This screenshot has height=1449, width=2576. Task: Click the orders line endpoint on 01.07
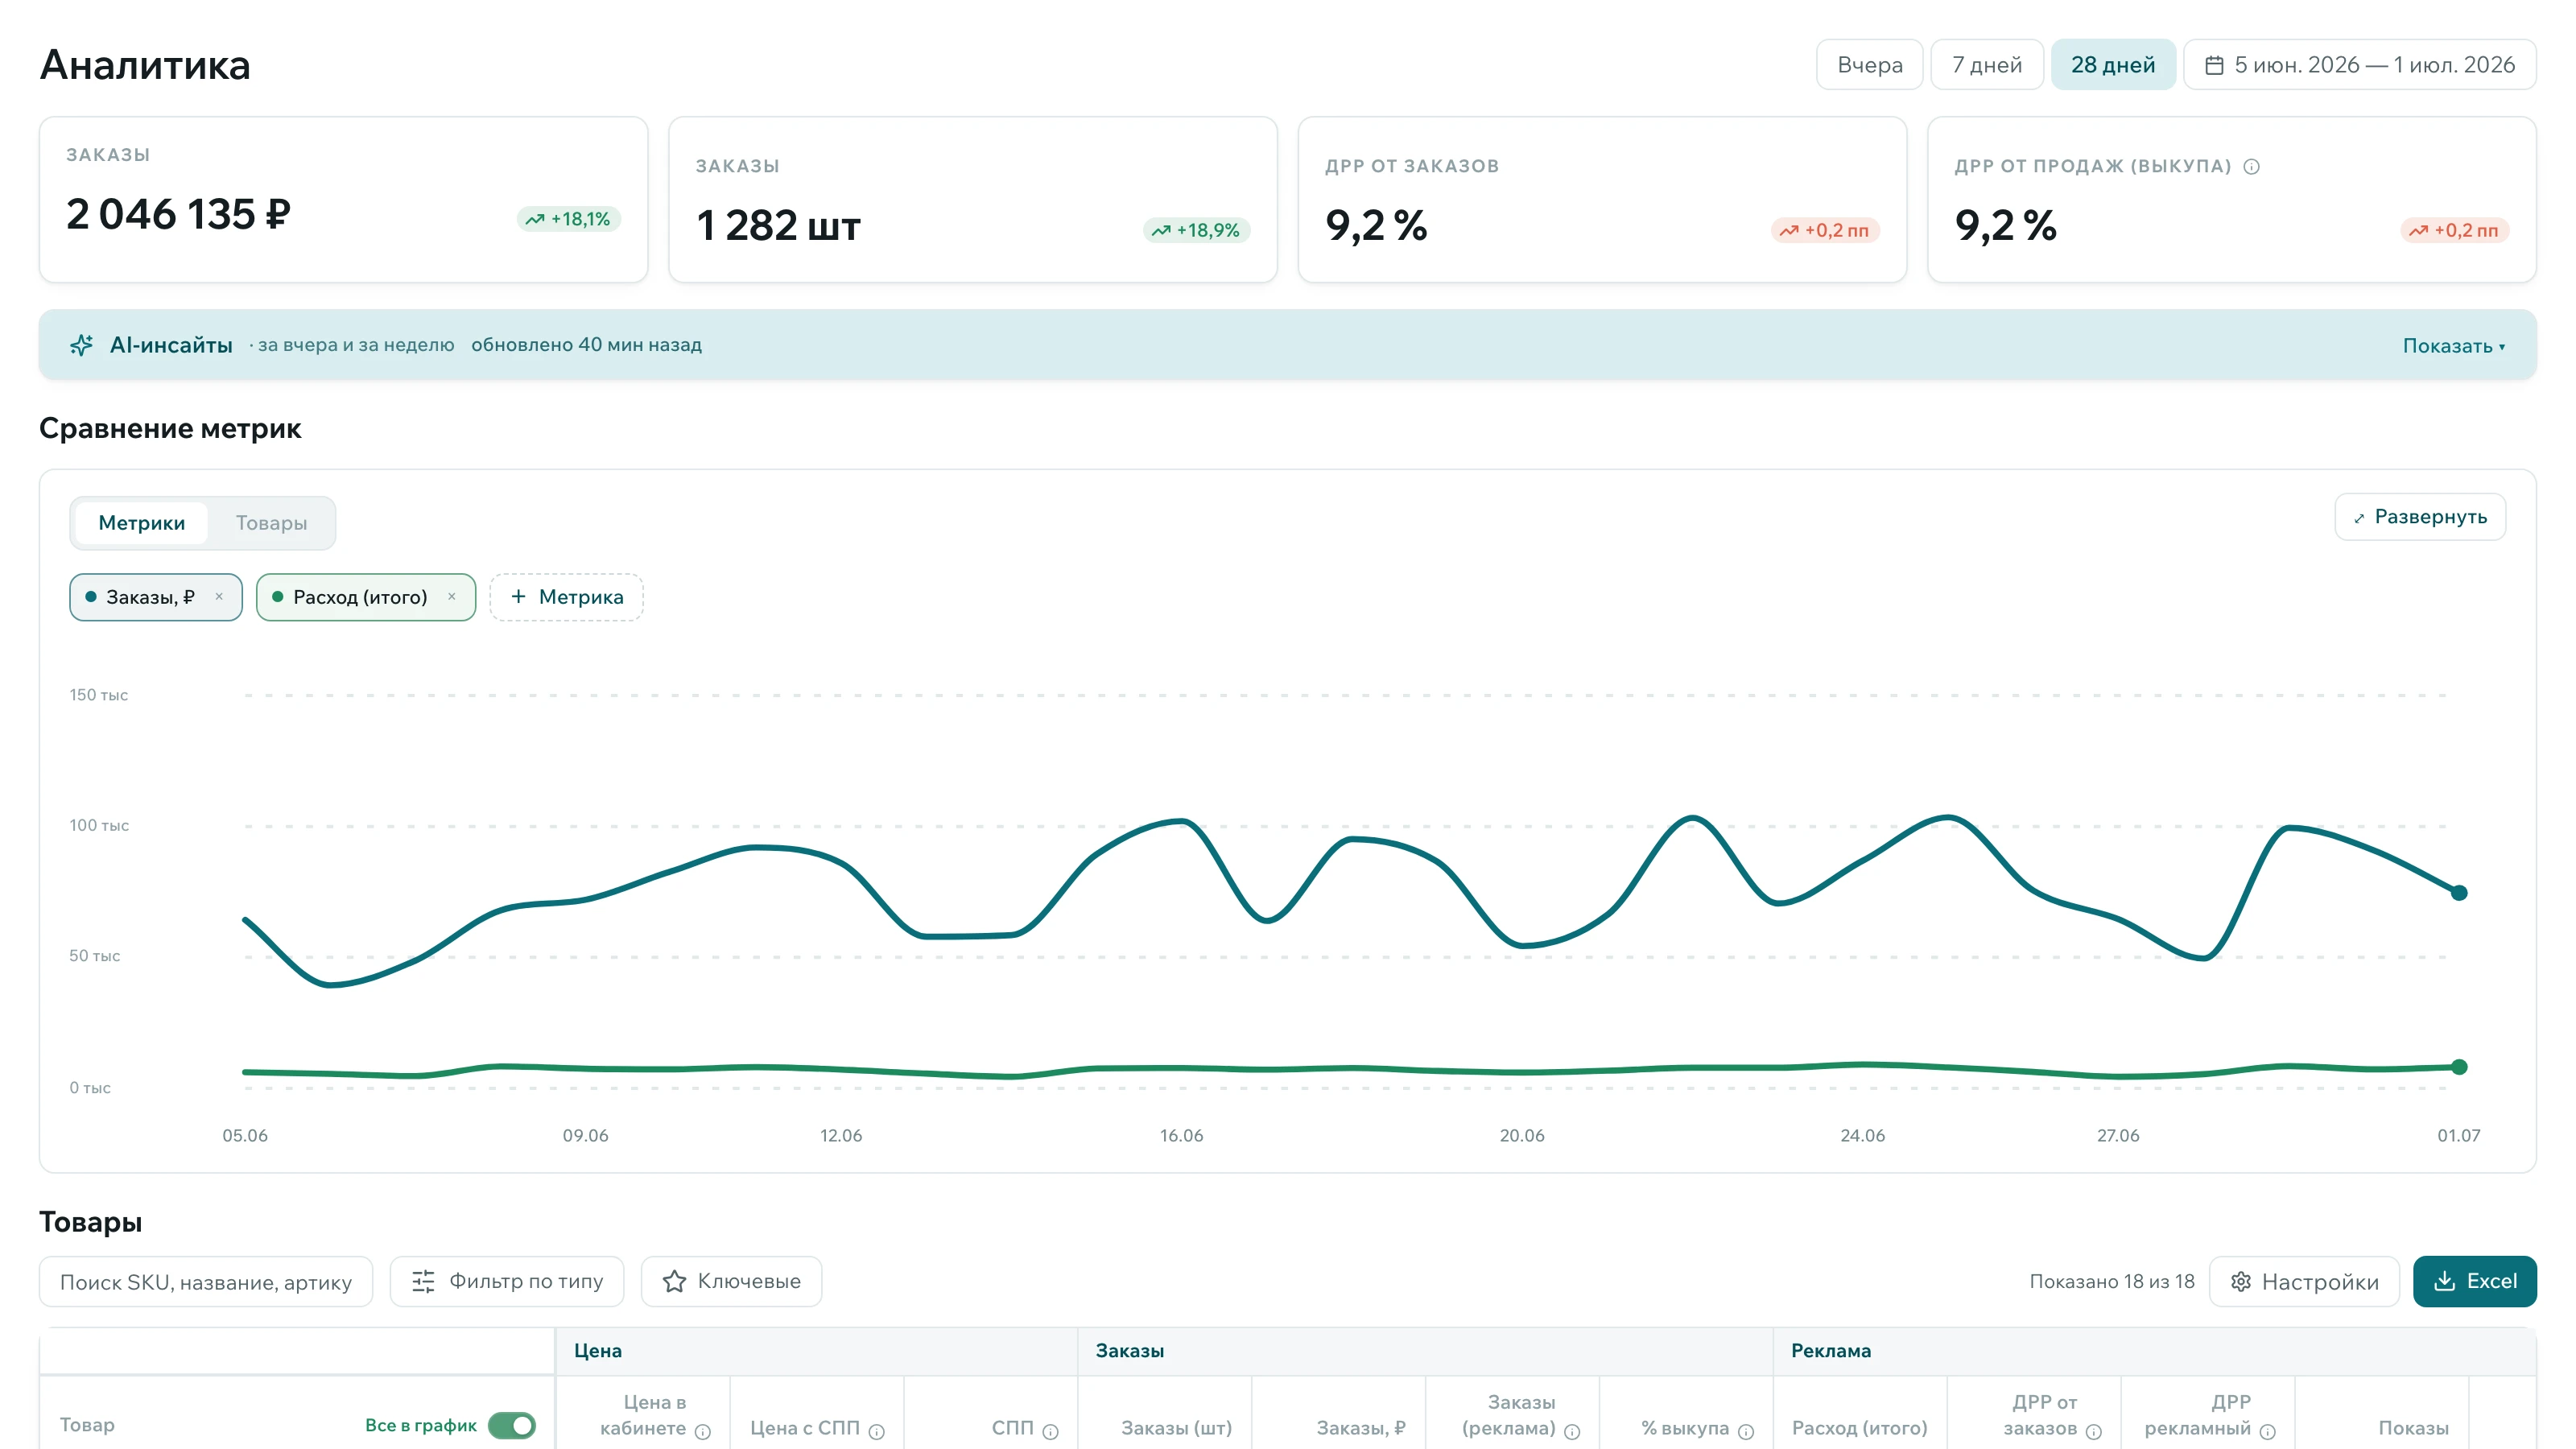pos(2459,893)
